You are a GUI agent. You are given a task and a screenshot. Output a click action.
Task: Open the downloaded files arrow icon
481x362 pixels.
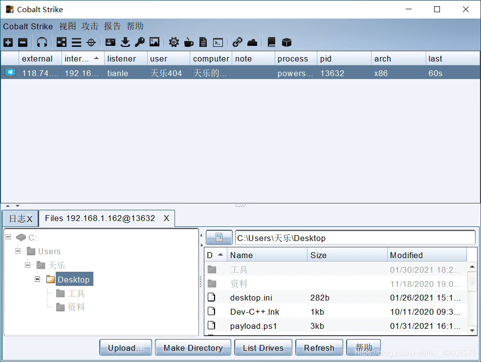pyautogui.click(x=125, y=42)
